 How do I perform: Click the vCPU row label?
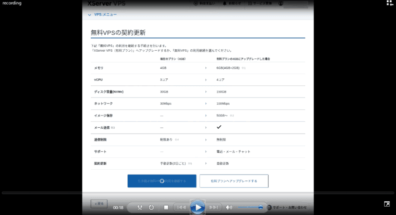(x=98, y=80)
